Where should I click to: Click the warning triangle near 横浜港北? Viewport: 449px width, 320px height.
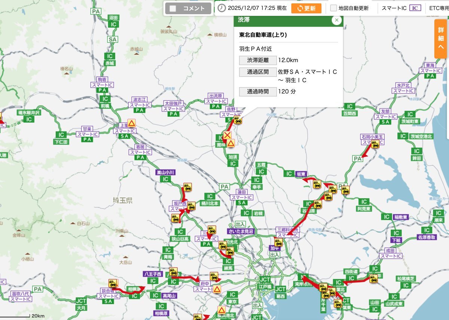click(221, 310)
